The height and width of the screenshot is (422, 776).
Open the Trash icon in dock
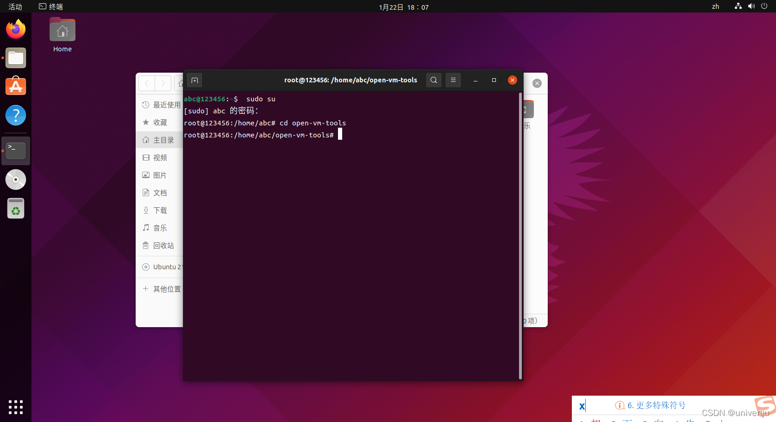pyautogui.click(x=16, y=208)
